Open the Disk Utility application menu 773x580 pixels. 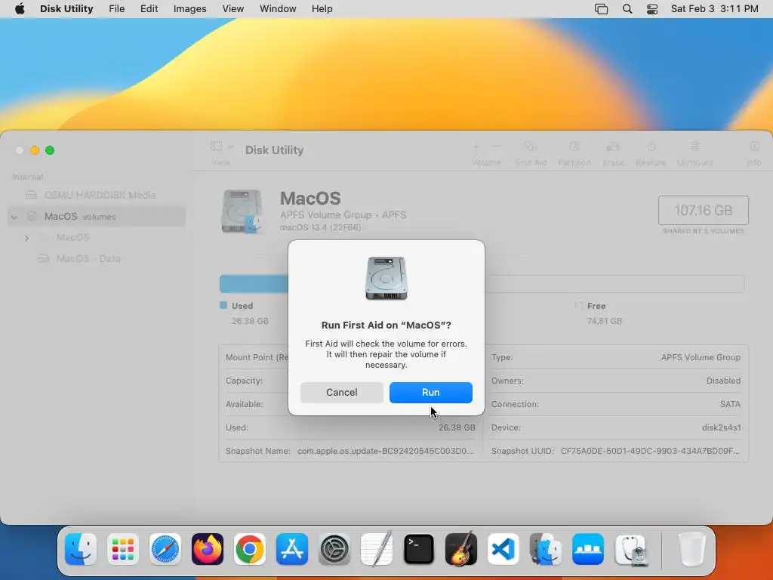66,9
